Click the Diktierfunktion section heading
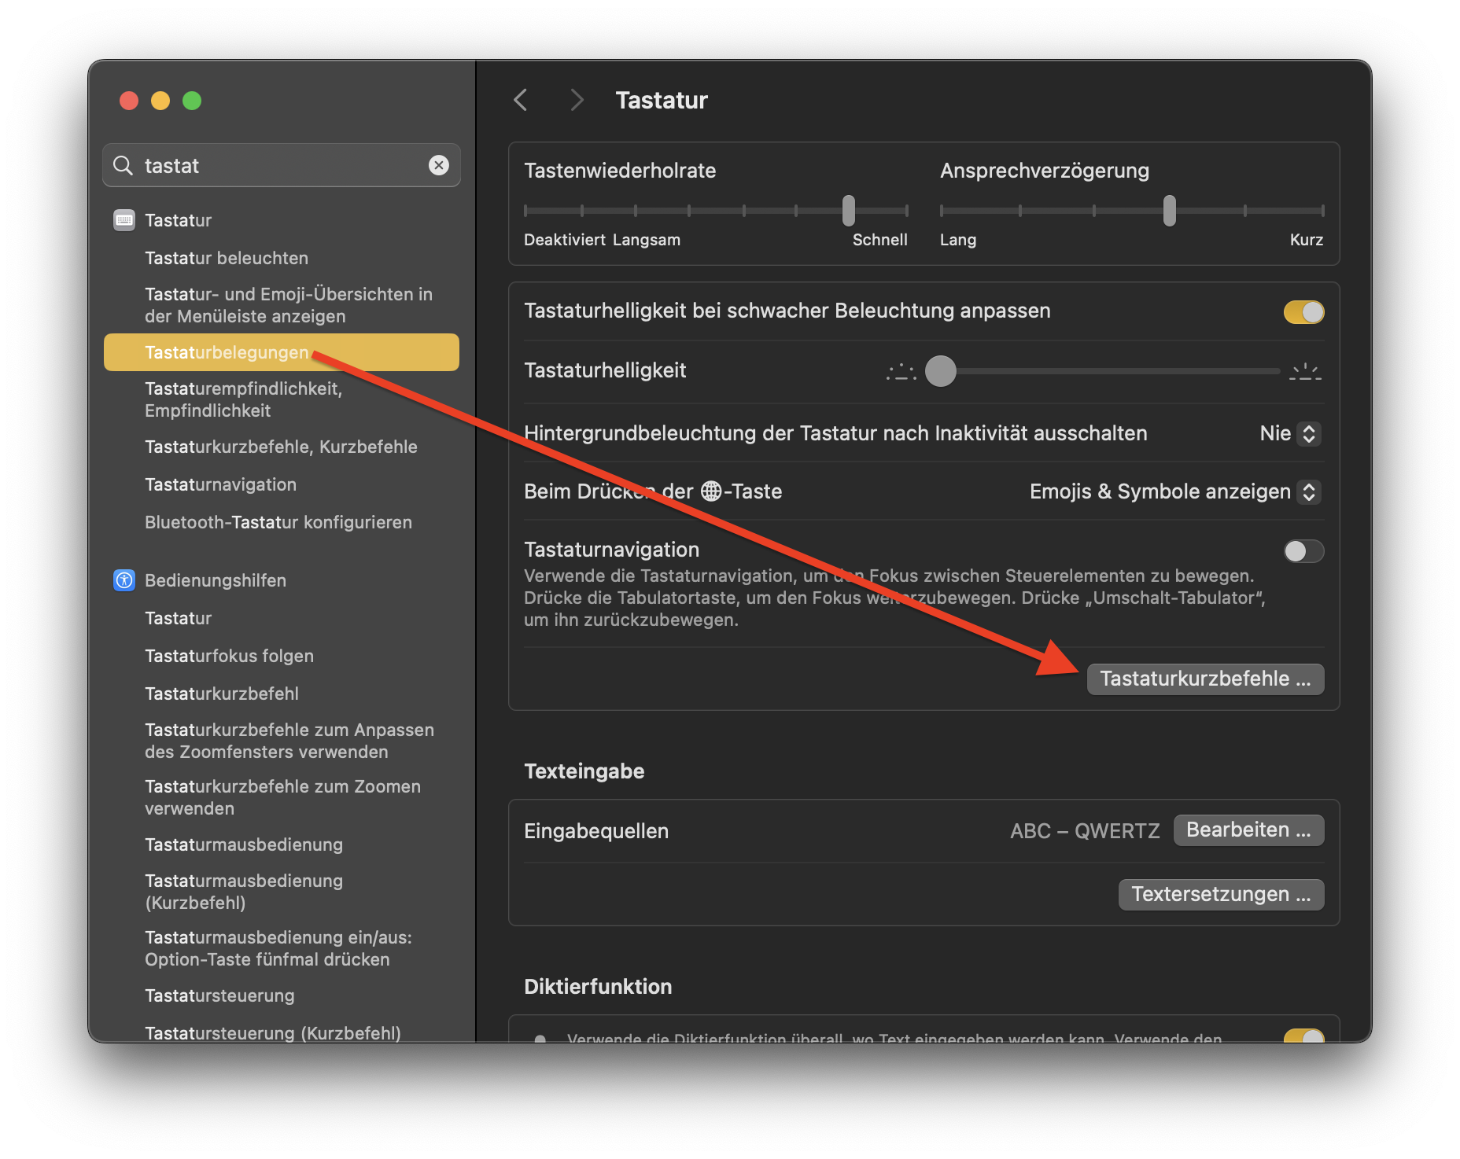The image size is (1460, 1159). tap(598, 987)
